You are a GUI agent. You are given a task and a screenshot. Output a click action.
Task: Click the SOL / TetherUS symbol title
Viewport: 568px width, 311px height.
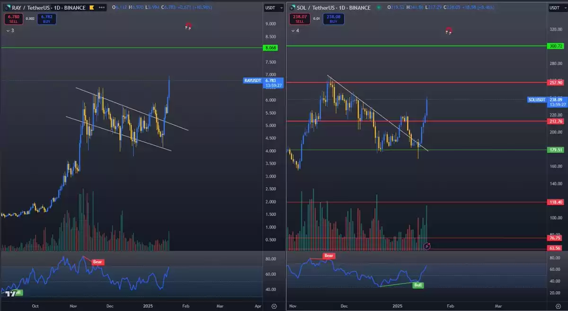(x=334, y=8)
